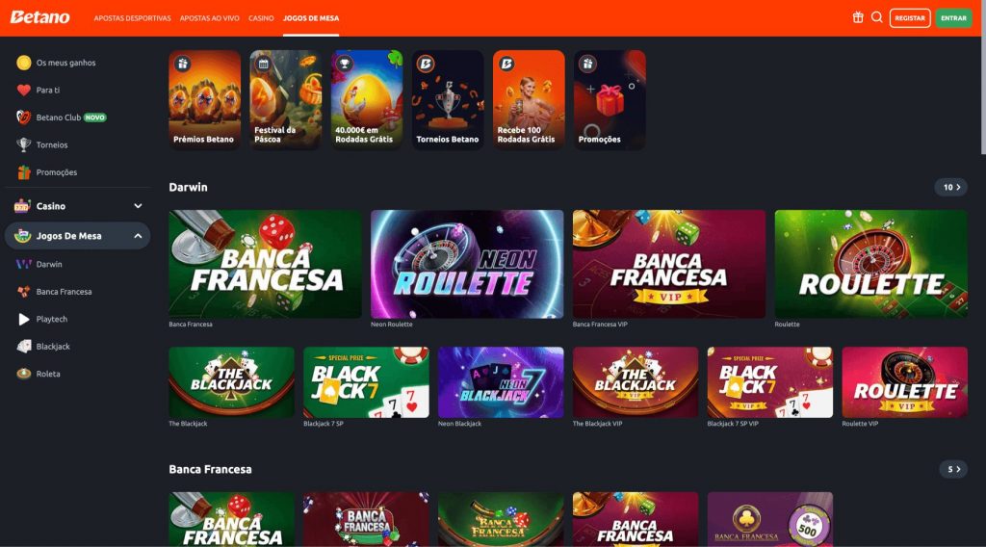Open Torneios trophy icon in sidebar
Image resolution: width=986 pixels, height=547 pixels.
(24, 144)
